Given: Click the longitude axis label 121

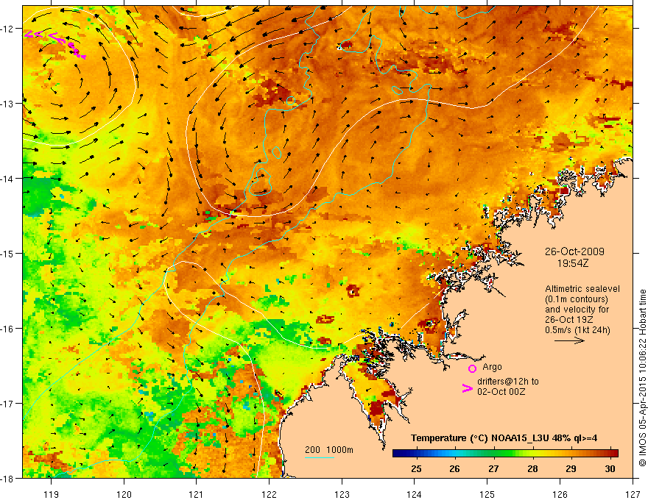Looking at the screenshot, I should pos(197,494).
